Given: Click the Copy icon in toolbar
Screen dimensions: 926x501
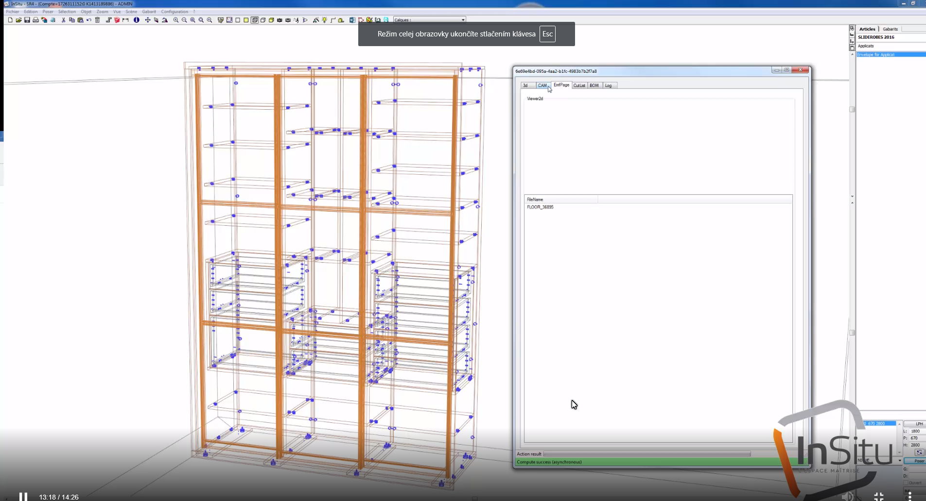Looking at the screenshot, I should pyautogui.click(x=72, y=20).
